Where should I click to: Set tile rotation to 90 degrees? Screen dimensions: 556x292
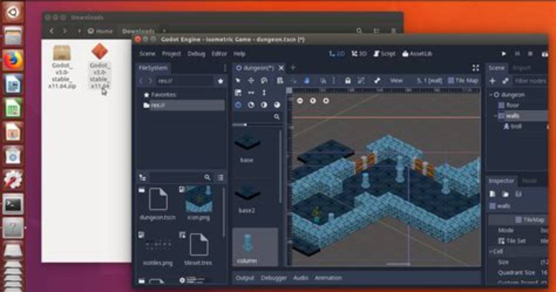[251, 105]
